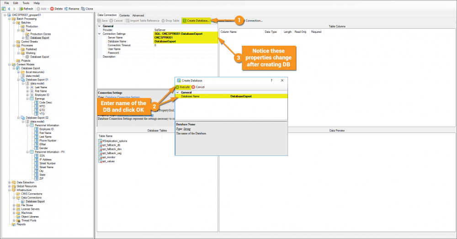Click the back navigation arrow icon
This screenshot has height=239, width=457.
point(9,9)
